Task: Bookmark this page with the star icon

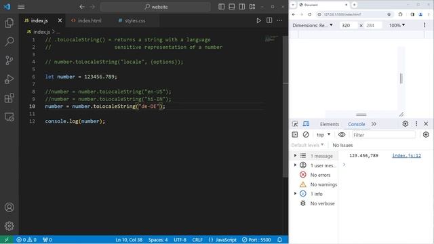Action: (x=389, y=14)
